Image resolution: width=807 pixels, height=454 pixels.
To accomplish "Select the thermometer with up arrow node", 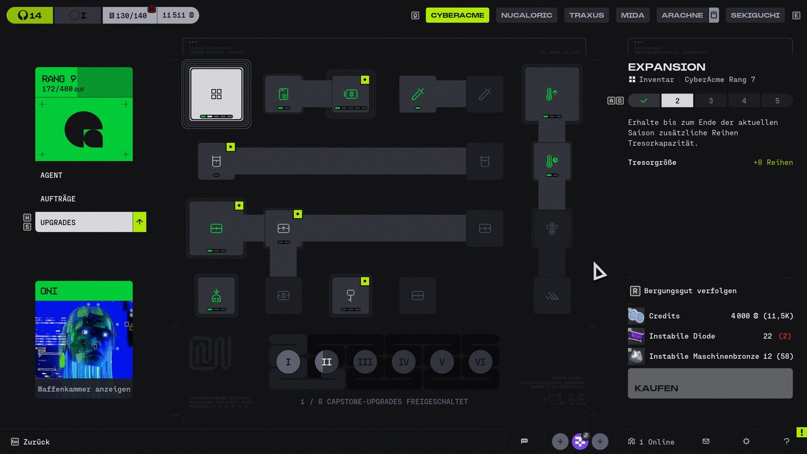I will tap(551, 94).
